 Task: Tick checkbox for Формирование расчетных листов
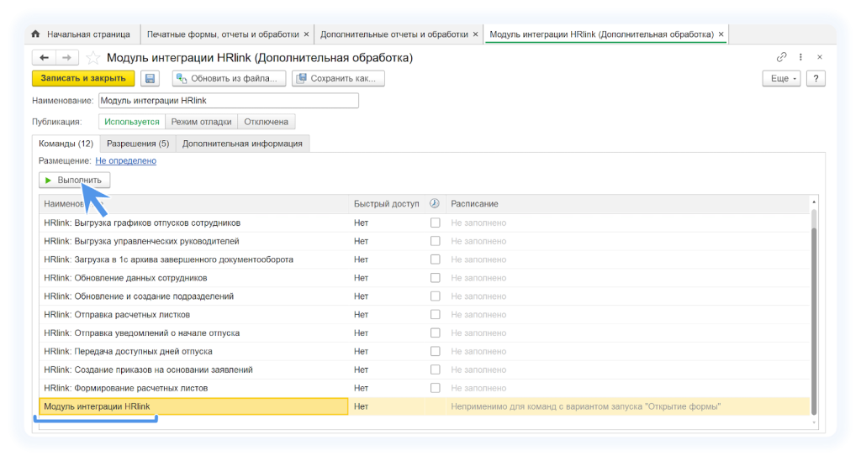coord(435,388)
